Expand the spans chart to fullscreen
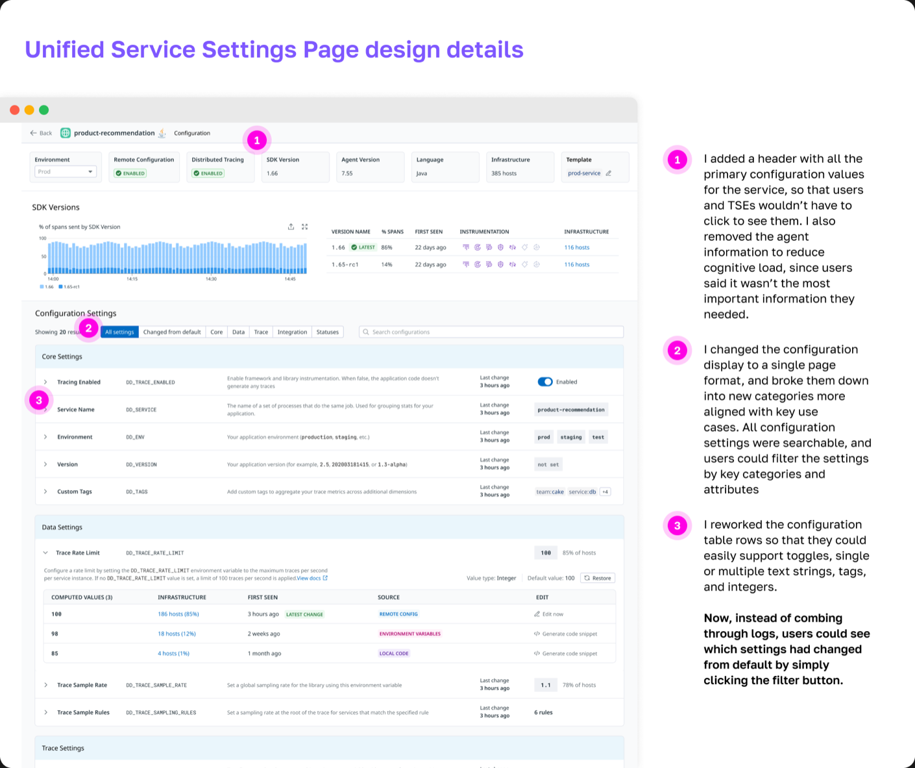The width and height of the screenshot is (915, 768). (x=304, y=227)
